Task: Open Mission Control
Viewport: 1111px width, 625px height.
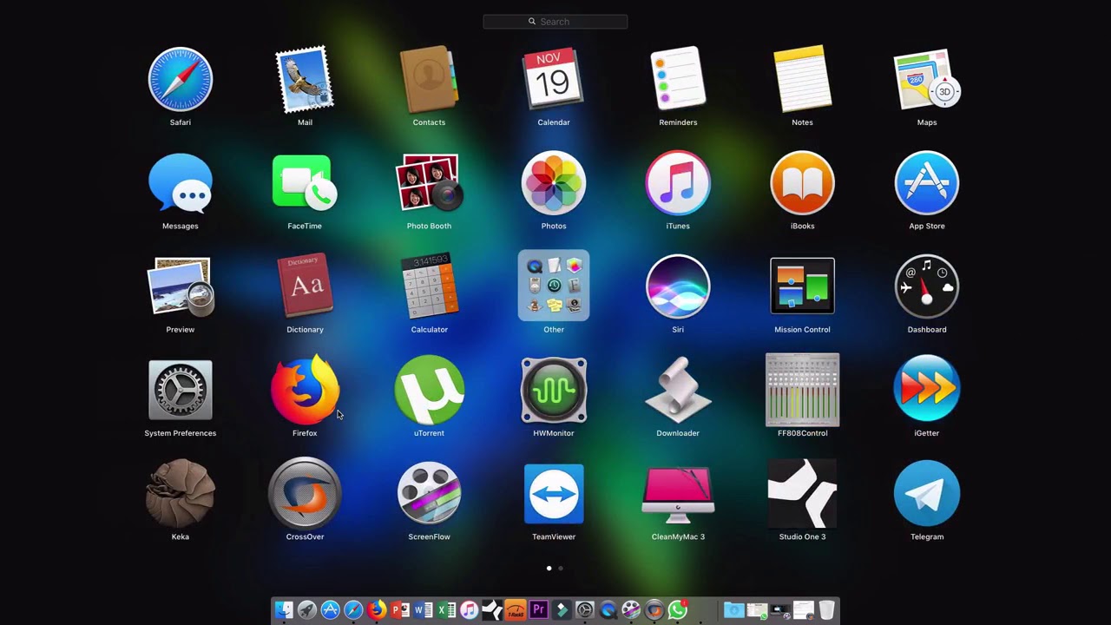Action: 802,286
